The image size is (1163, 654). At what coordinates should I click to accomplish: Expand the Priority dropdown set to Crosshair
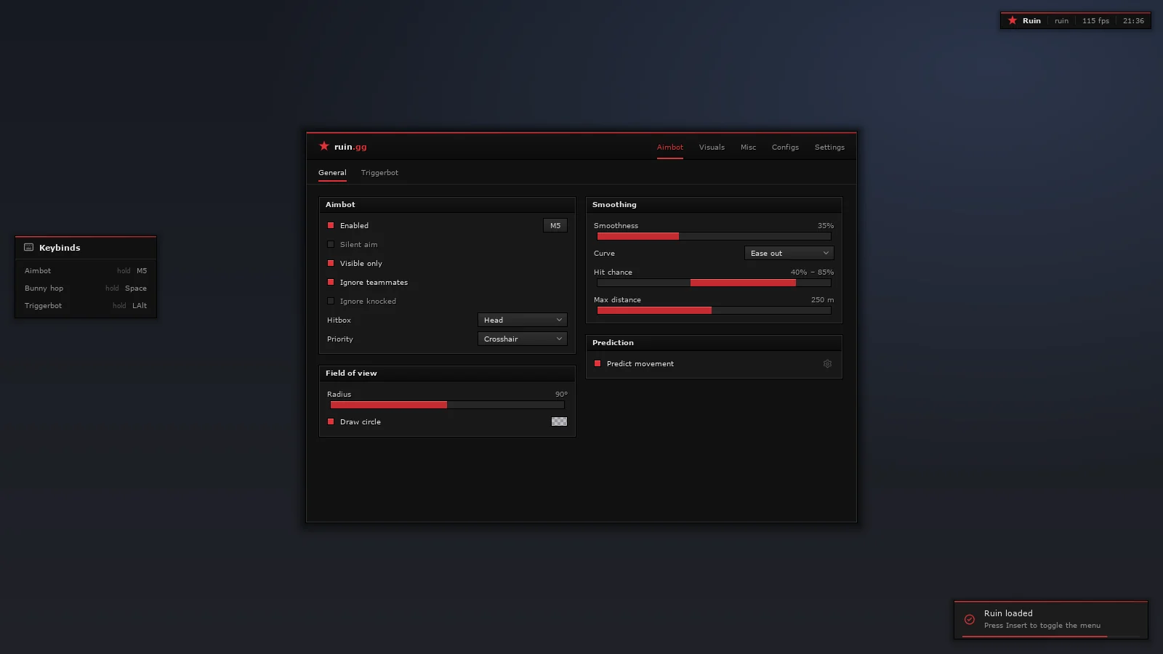[x=523, y=339]
